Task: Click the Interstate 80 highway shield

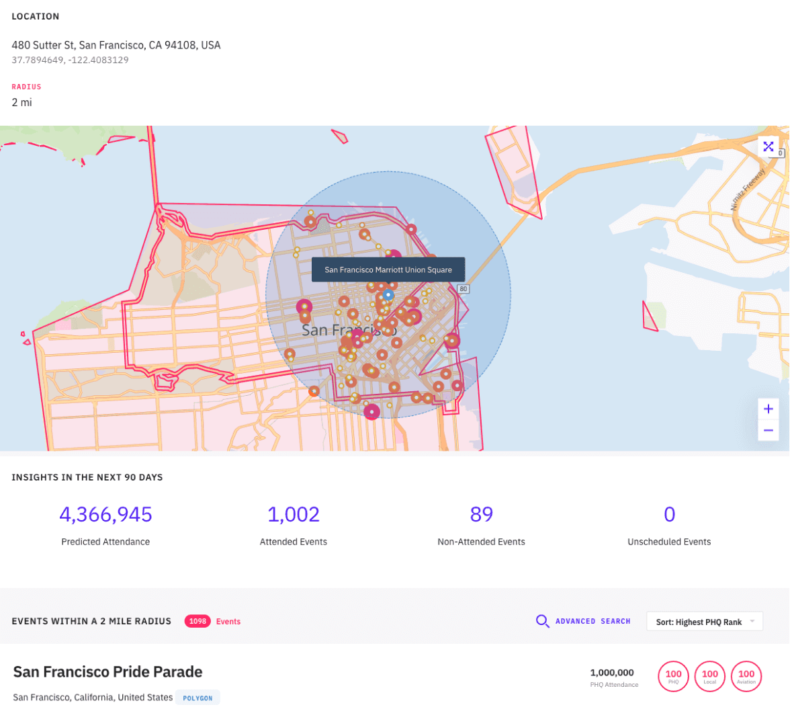Action: point(462,289)
